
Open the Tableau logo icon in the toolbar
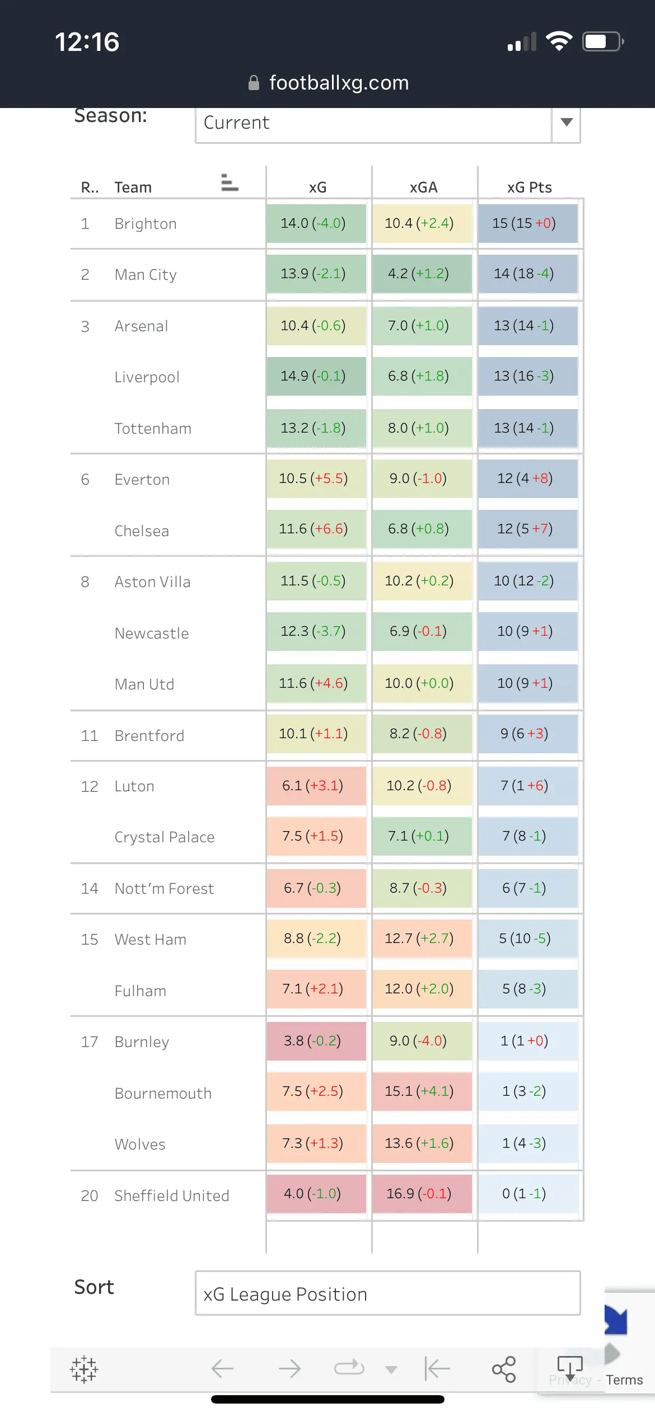[84, 1369]
